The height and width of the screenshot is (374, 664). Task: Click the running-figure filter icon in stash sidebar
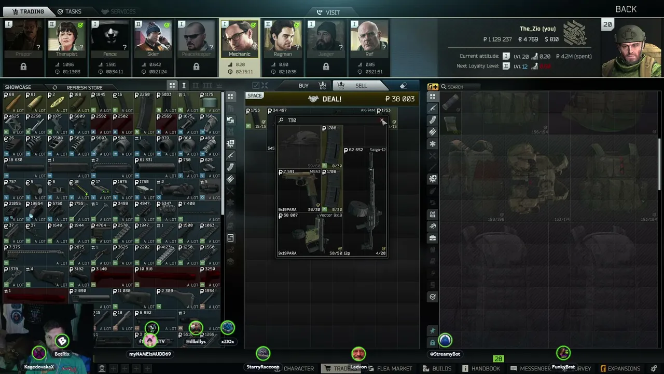point(433,226)
